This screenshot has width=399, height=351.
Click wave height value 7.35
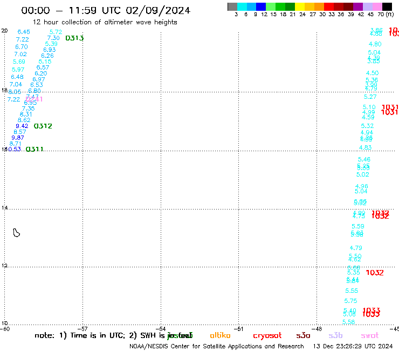[x=28, y=109]
